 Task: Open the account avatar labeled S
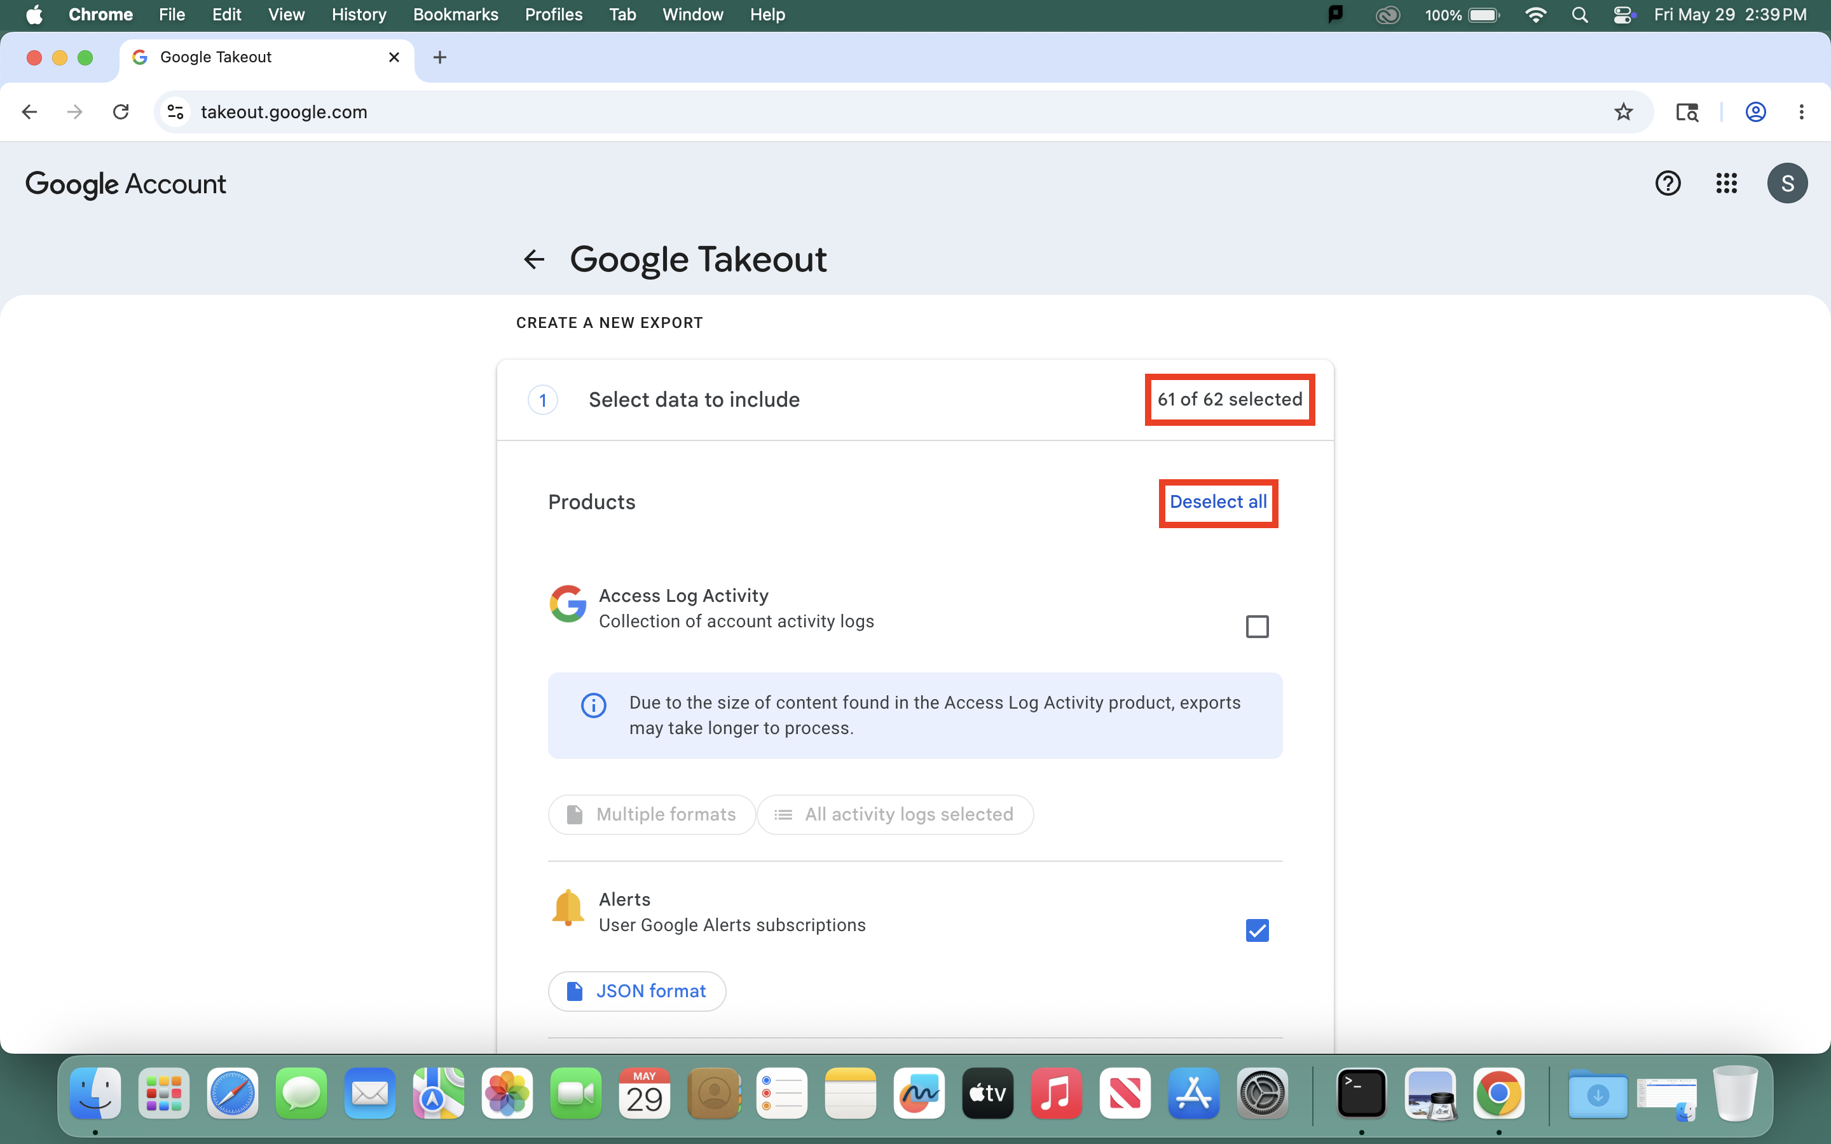(1787, 183)
